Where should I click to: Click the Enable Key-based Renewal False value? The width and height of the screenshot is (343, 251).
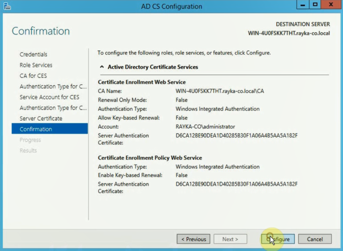point(182,175)
